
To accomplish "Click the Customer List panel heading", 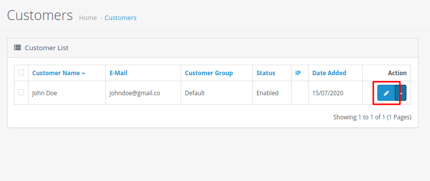I will click(213, 48).
